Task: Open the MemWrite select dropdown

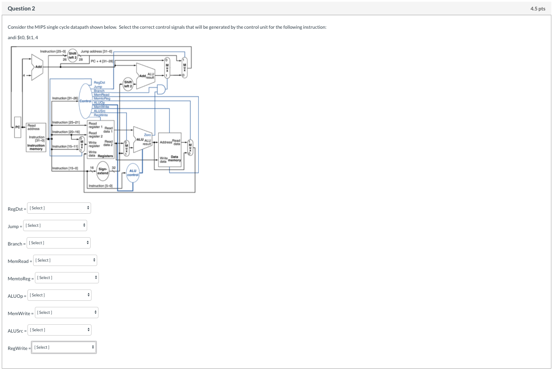Action: click(x=66, y=312)
